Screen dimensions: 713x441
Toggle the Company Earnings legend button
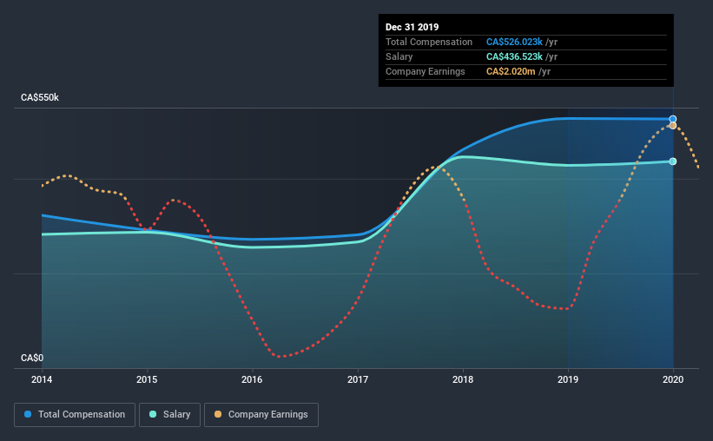click(261, 415)
